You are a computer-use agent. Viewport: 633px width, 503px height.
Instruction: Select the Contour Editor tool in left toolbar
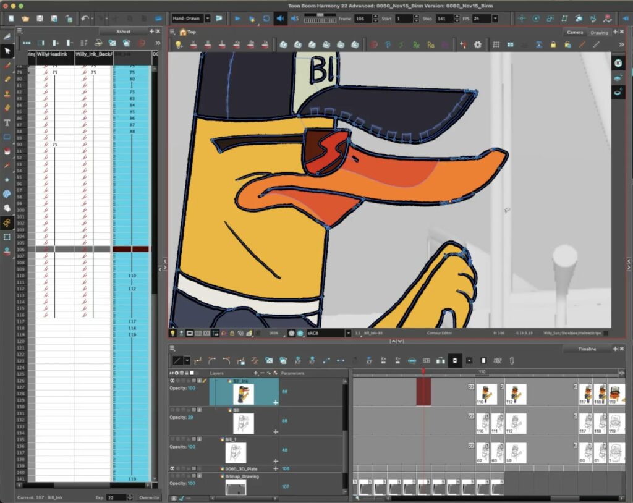[x=7, y=223]
